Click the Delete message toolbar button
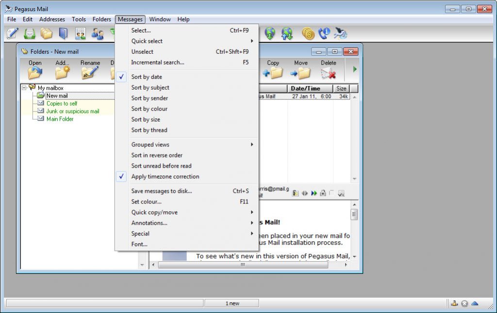The width and height of the screenshot is (497, 313). 329,69
